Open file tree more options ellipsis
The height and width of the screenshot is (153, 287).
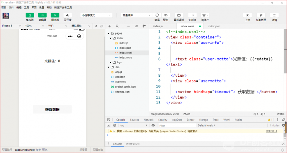[x=128, y=26]
